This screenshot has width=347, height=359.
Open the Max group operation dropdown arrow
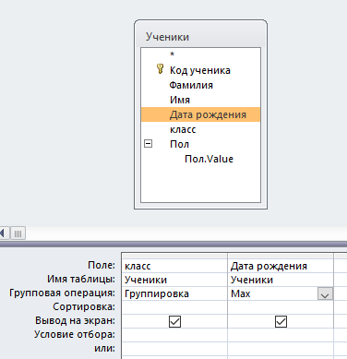[x=325, y=293]
